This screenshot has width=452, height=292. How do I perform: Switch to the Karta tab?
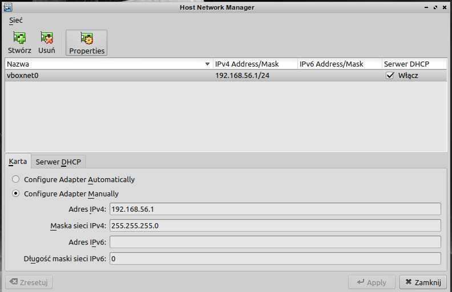coord(18,162)
